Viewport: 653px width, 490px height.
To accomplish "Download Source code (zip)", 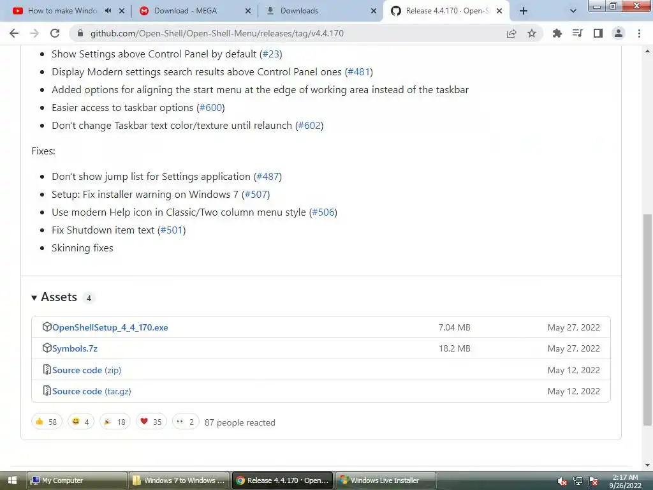I will [87, 371].
